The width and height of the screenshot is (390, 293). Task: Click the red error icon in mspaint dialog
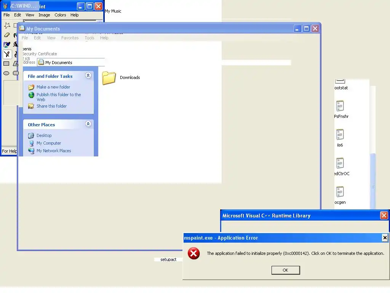[194, 253]
